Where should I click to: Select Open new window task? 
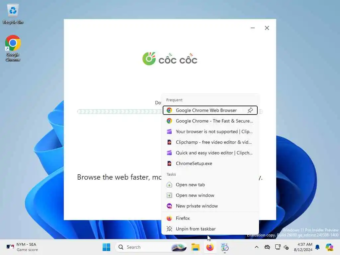(x=210, y=195)
